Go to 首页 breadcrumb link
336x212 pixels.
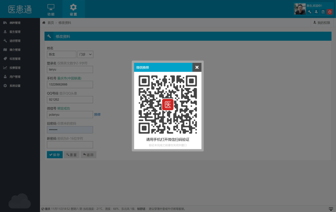click(x=51, y=23)
